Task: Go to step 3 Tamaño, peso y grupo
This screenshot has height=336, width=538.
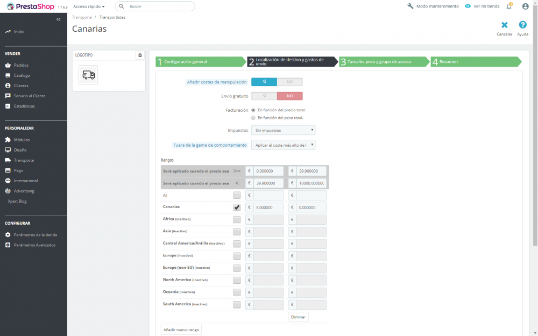Action: click(x=384, y=62)
